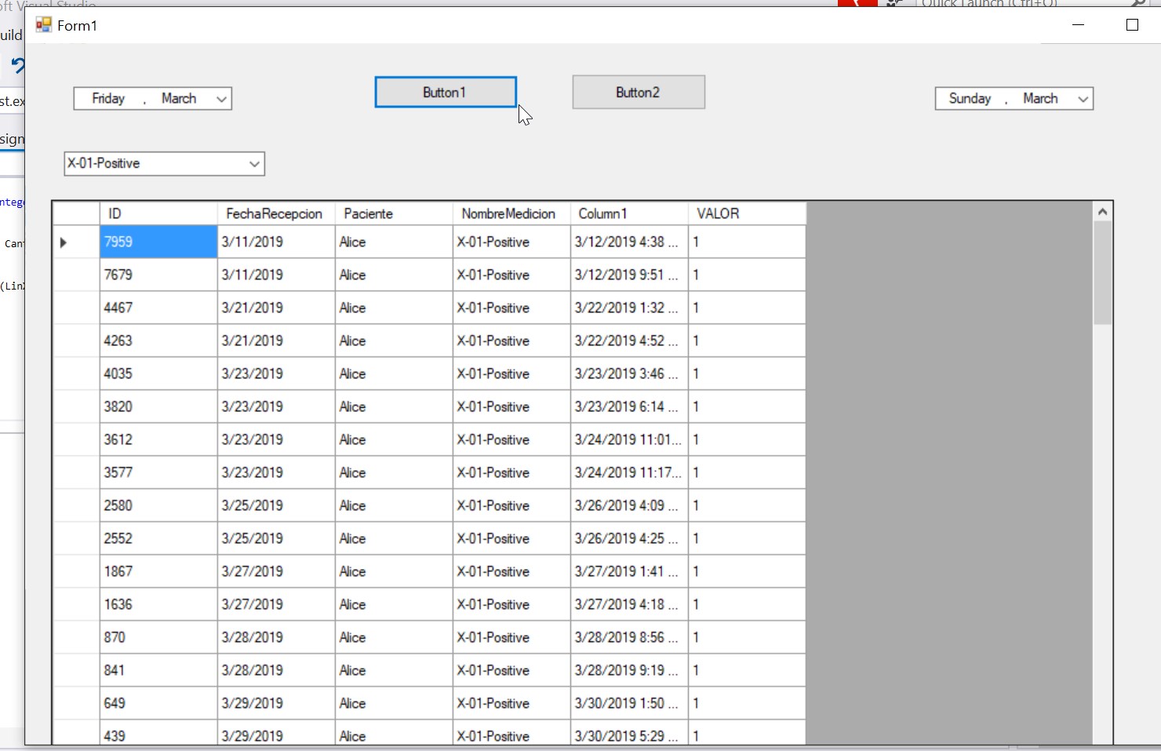The width and height of the screenshot is (1161, 751).
Task: Select NombreMedicion cell in row 1867
Action: 511,571
